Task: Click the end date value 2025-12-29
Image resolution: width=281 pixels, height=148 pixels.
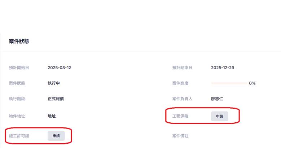Action: (223, 68)
